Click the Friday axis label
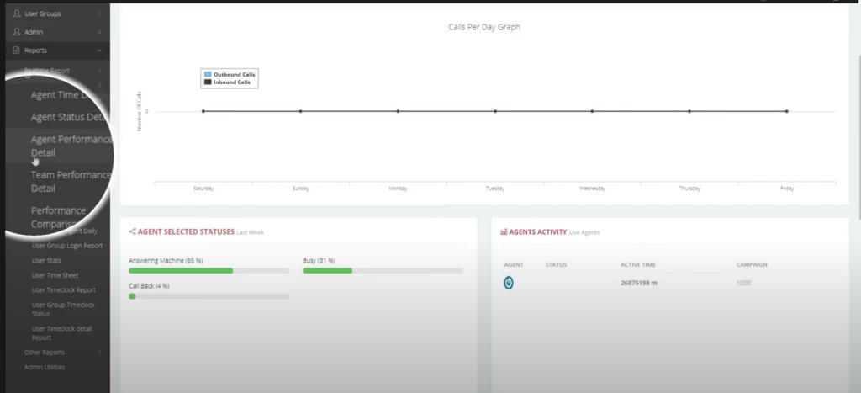The image size is (861, 393). coord(786,188)
